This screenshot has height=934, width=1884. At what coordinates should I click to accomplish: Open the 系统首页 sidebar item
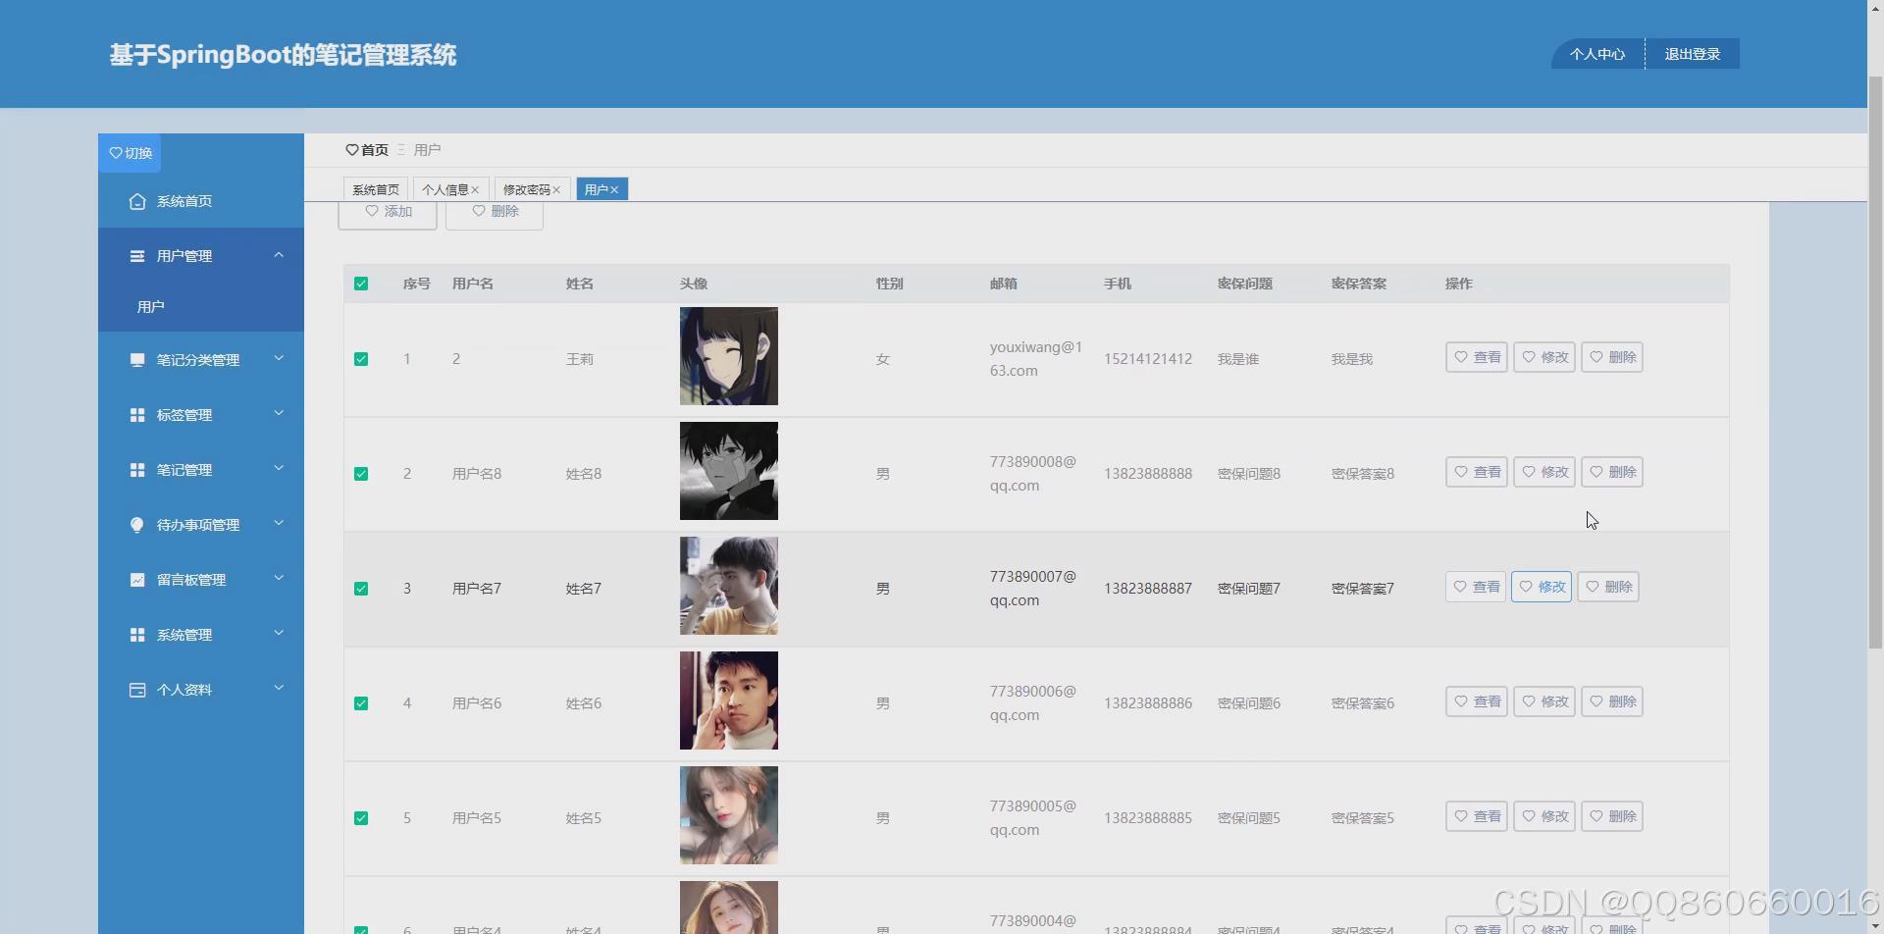(201, 201)
